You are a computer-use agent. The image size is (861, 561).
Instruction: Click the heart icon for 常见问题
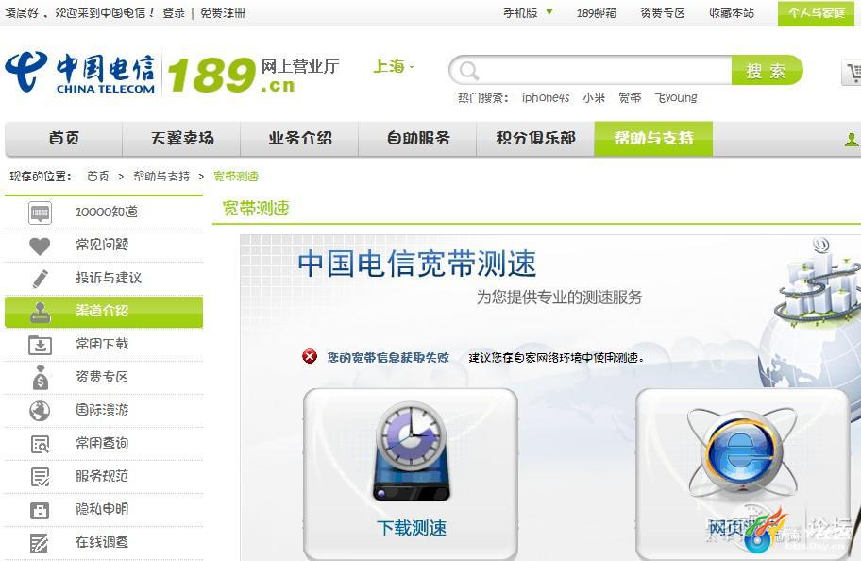(40, 246)
